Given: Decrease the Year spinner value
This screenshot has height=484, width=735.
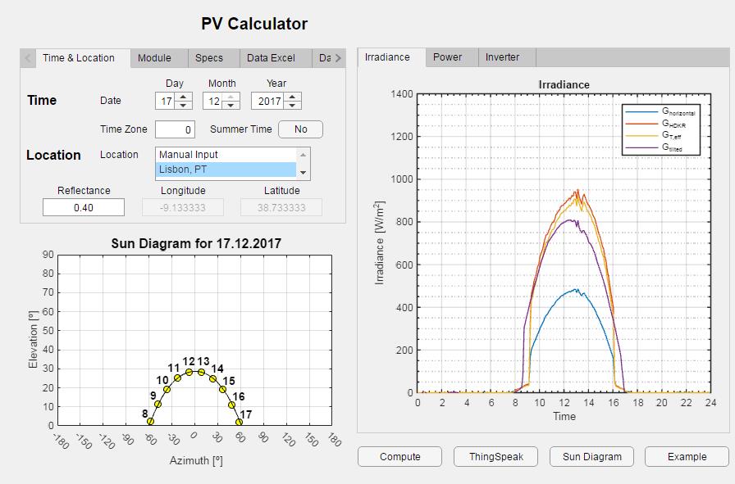Looking at the screenshot, I should [x=293, y=105].
